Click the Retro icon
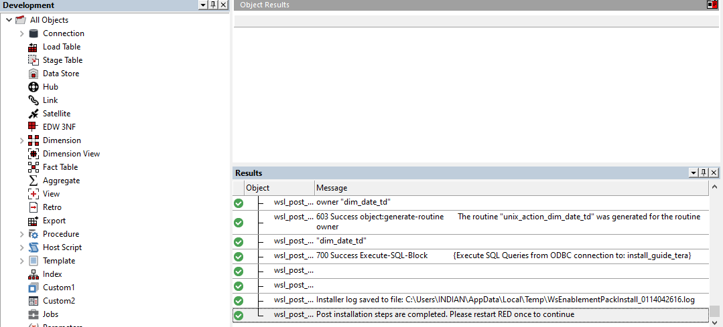723x327 pixels. 34,207
